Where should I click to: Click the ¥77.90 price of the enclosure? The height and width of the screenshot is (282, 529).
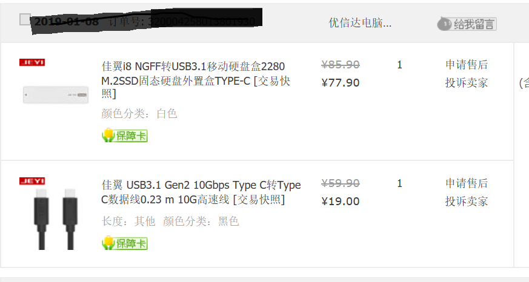pyautogui.click(x=341, y=82)
